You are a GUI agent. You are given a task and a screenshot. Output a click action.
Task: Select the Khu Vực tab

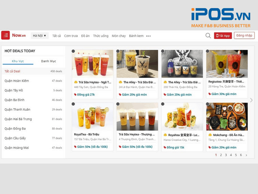click(18, 61)
